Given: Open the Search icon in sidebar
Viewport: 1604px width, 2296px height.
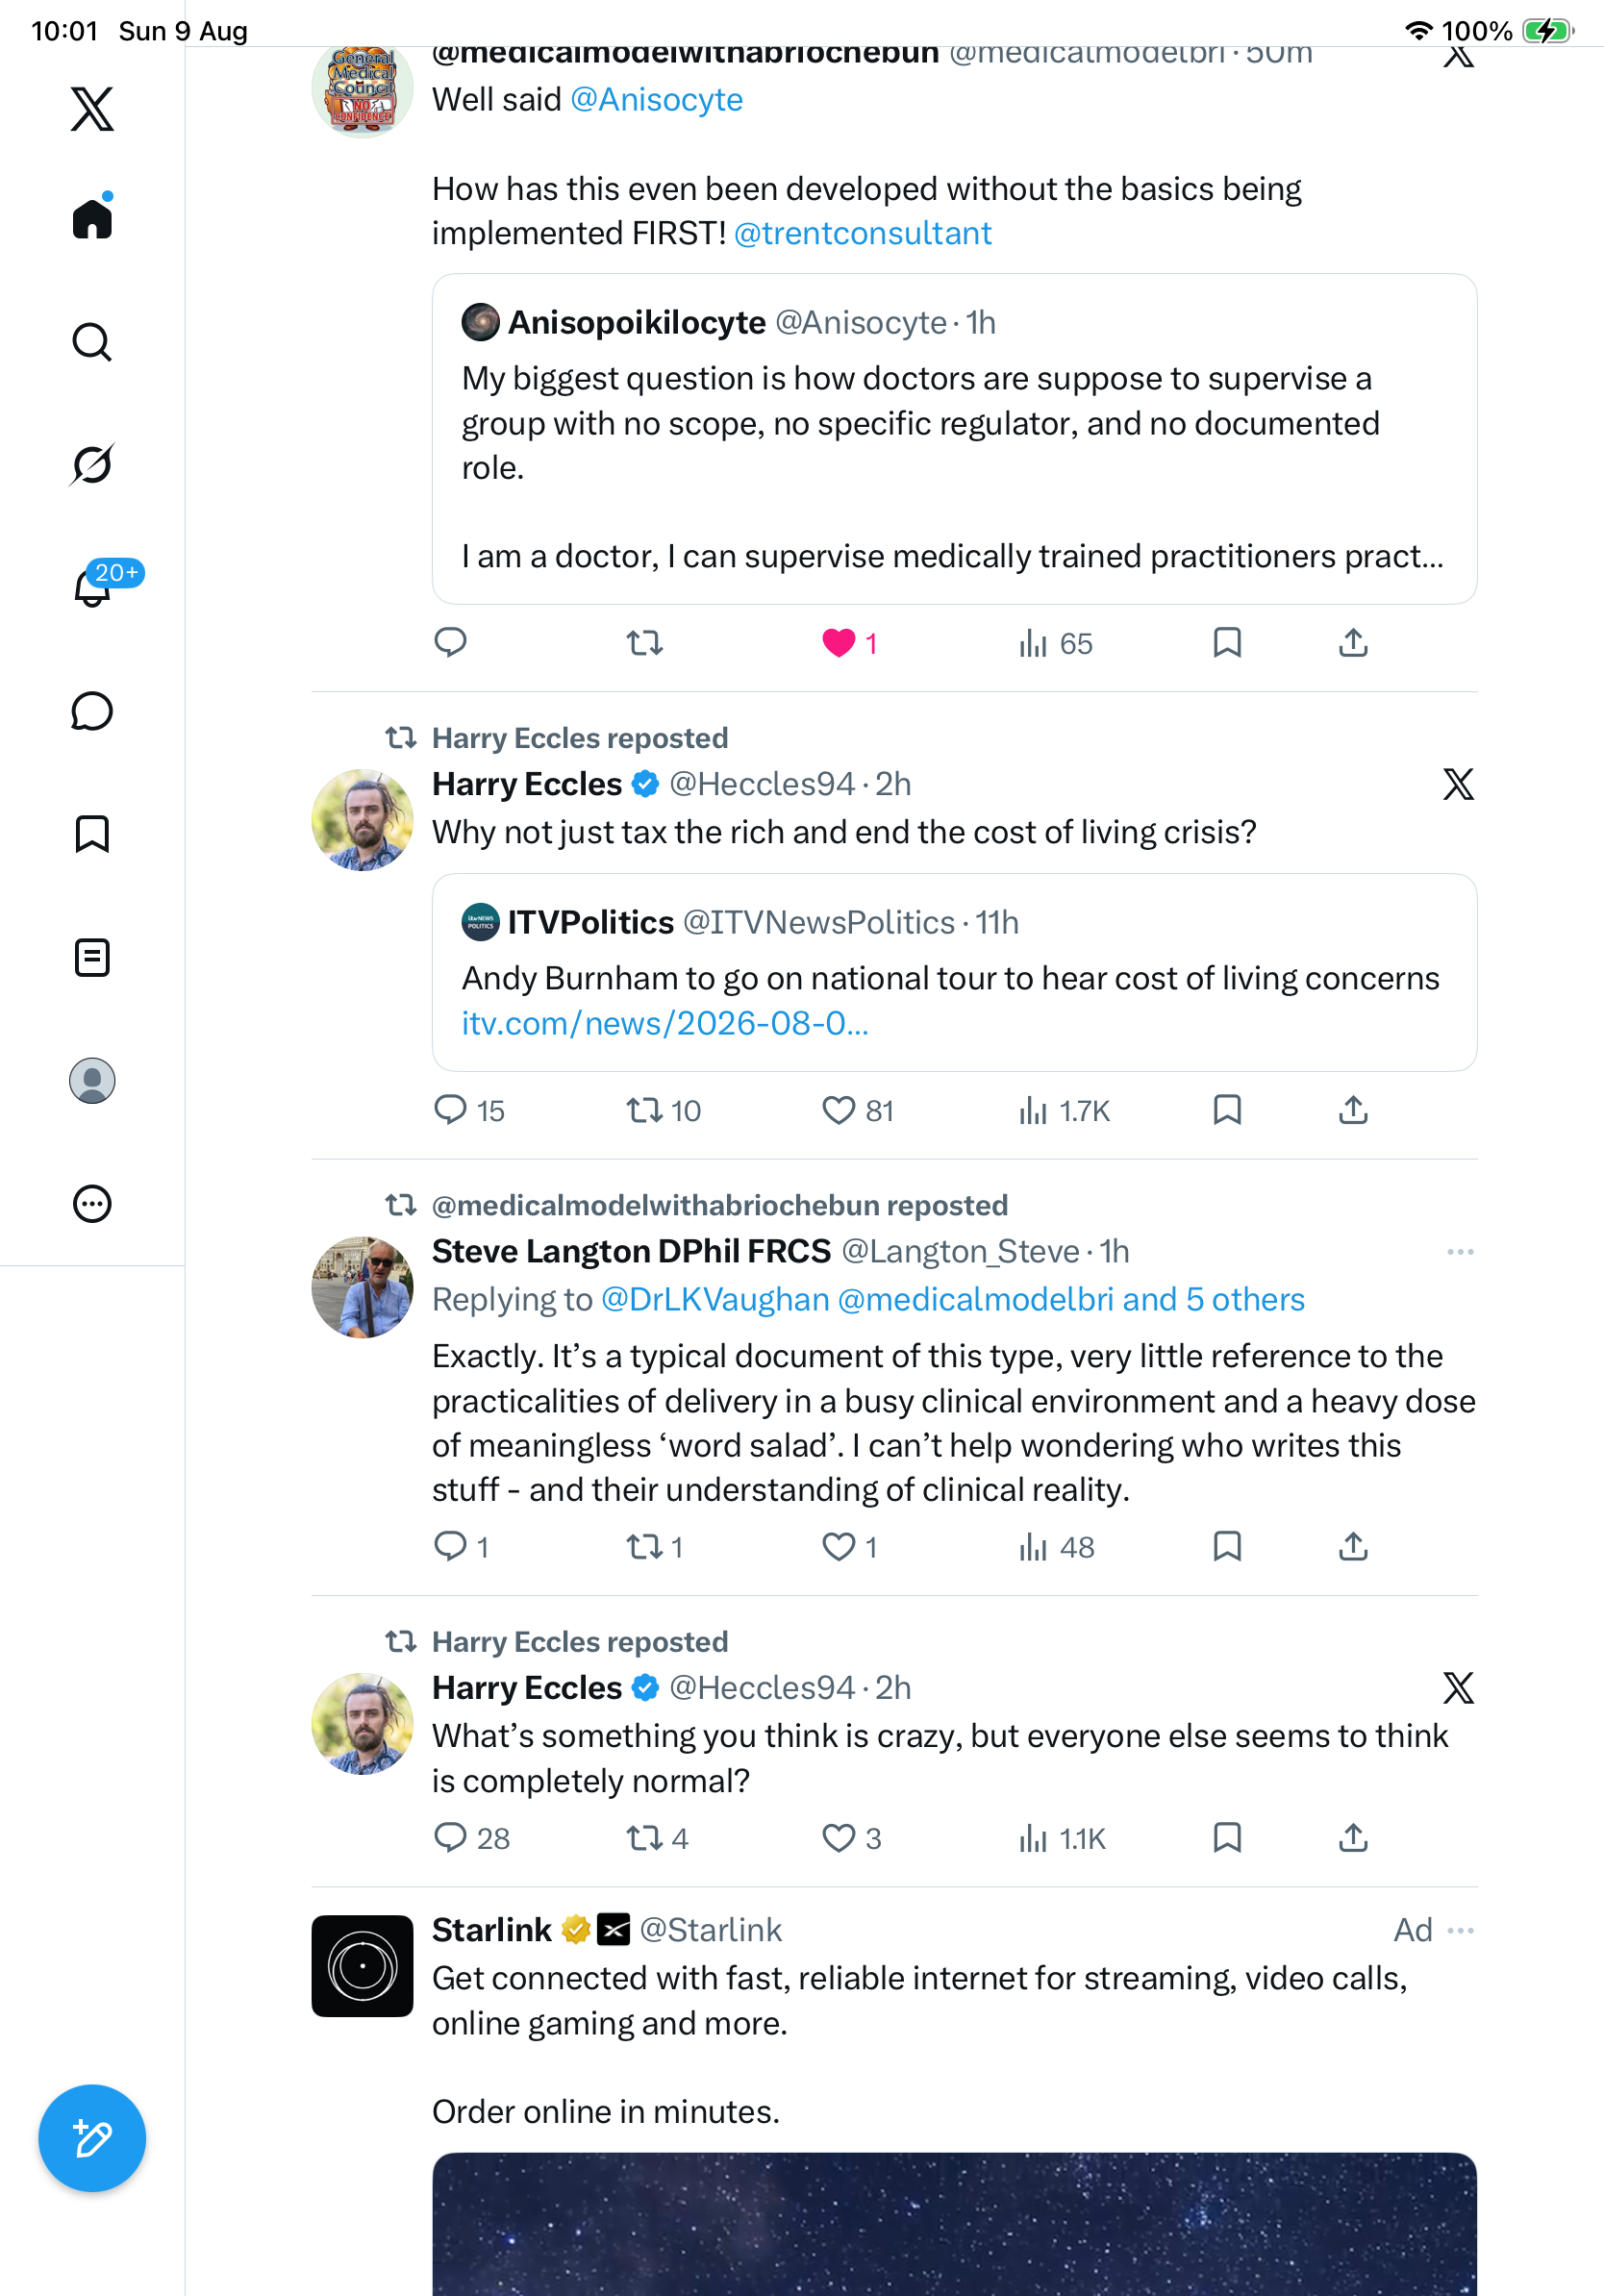Looking at the screenshot, I should pyautogui.click(x=92, y=342).
